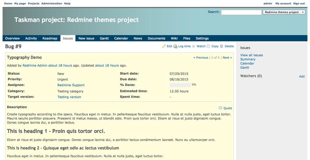310x160 pixels.
Task: Click the 'about 18 hours' updated link
Action: [x=107, y=65]
